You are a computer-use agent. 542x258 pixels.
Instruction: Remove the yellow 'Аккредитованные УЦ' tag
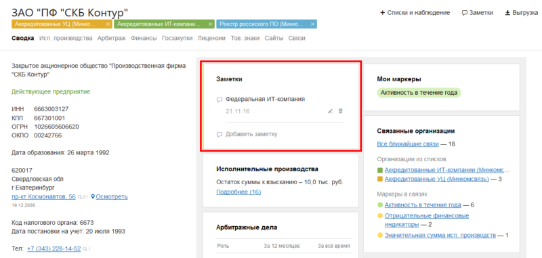coord(108,24)
